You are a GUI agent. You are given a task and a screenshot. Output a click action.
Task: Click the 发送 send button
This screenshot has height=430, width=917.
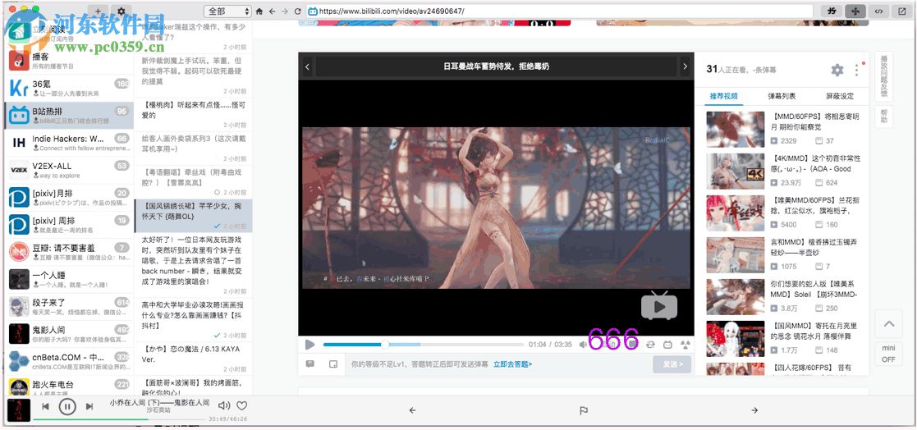672,364
